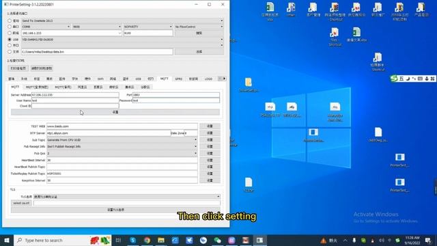Select the USB connection radio button
This screenshot has height=246, width=437.
[x=10, y=40]
